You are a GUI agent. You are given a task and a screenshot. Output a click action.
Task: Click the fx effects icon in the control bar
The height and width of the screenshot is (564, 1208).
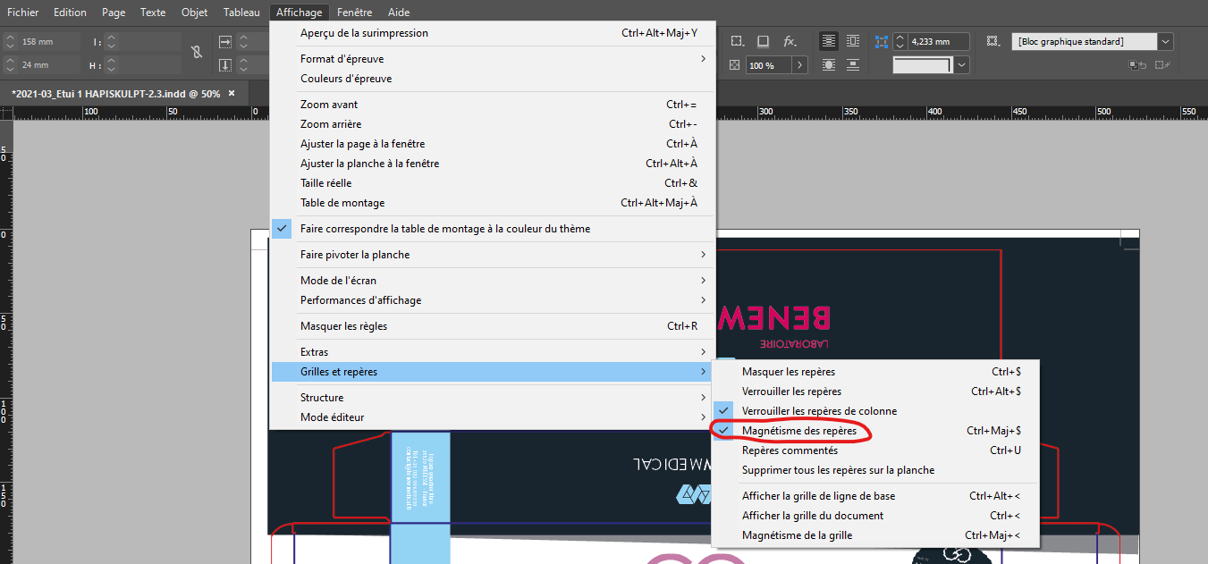click(x=789, y=41)
